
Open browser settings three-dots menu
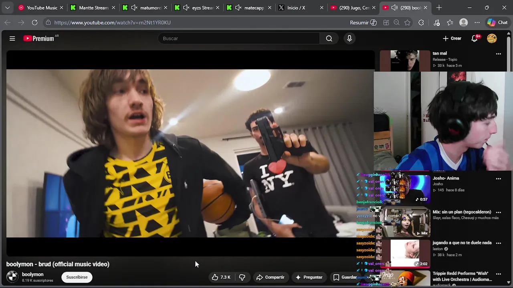(477, 22)
